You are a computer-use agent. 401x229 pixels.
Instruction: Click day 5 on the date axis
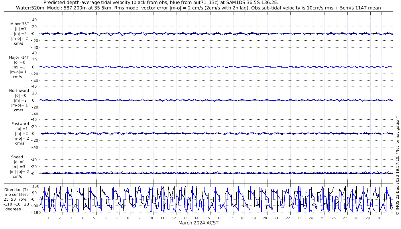point(94,218)
